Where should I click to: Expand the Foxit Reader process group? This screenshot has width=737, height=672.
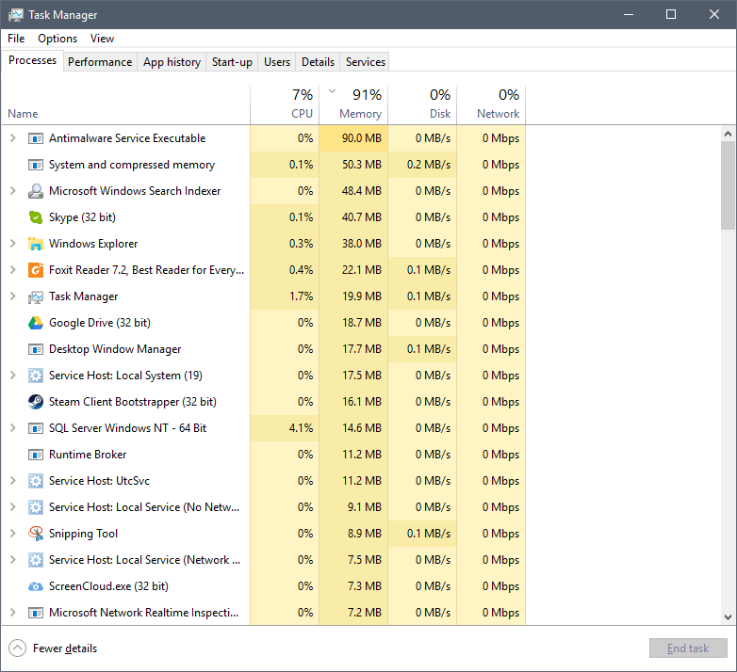pos(13,270)
